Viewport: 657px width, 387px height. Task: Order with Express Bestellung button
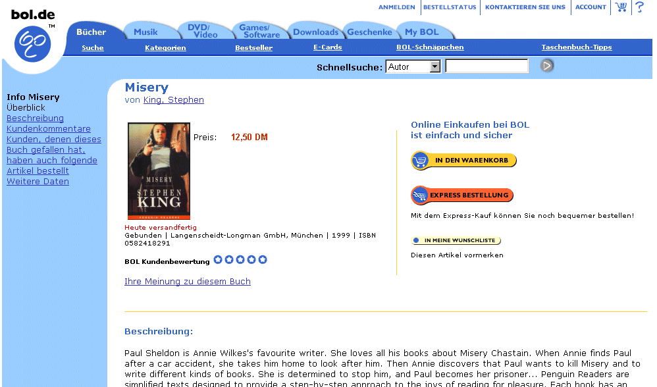point(462,195)
